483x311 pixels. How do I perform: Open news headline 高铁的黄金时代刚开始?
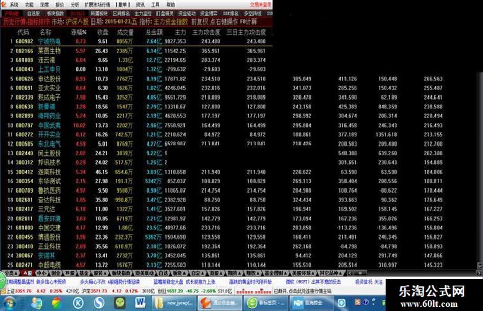250,282
